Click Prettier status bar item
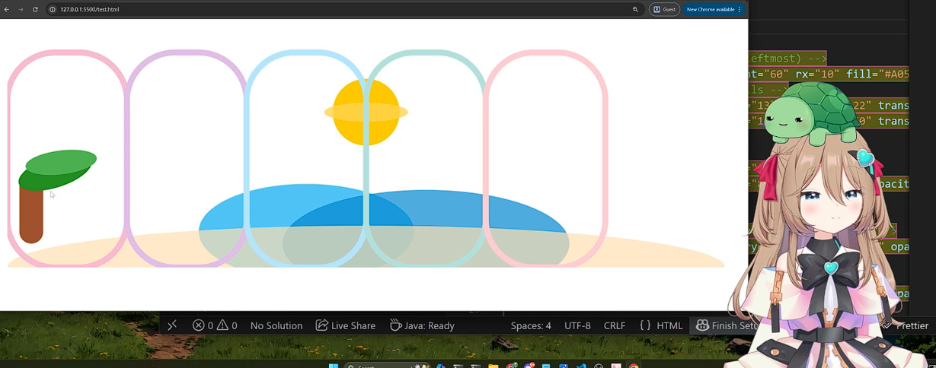Screen dimensions: 936x368 906,325
